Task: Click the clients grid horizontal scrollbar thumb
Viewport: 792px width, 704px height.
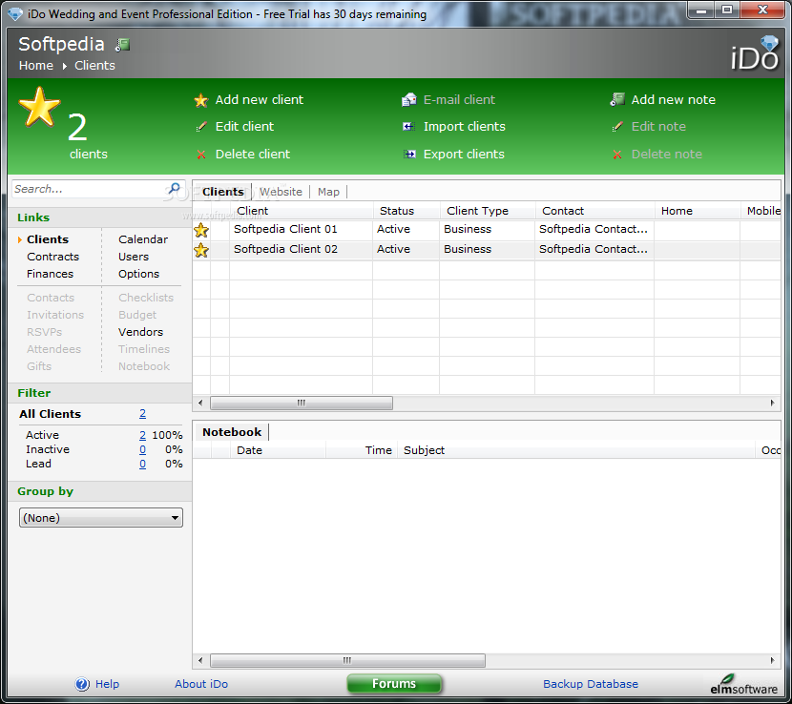Action: 302,403
